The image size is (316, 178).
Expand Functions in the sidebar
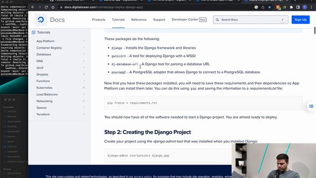tap(43, 81)
